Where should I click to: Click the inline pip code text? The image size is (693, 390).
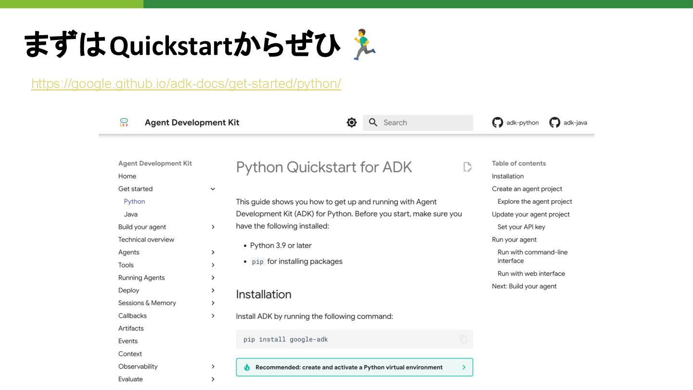[258, 261]
